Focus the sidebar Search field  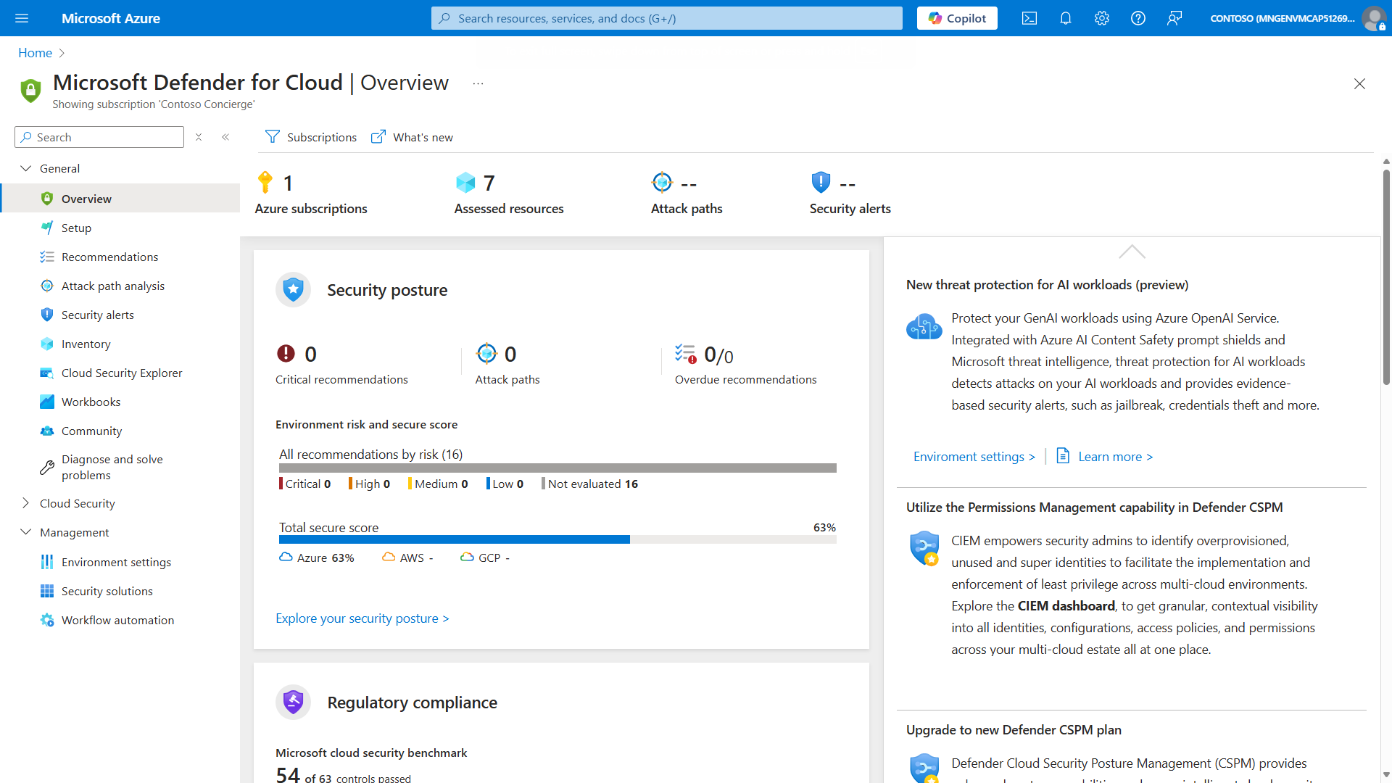(x=99, y=137)
